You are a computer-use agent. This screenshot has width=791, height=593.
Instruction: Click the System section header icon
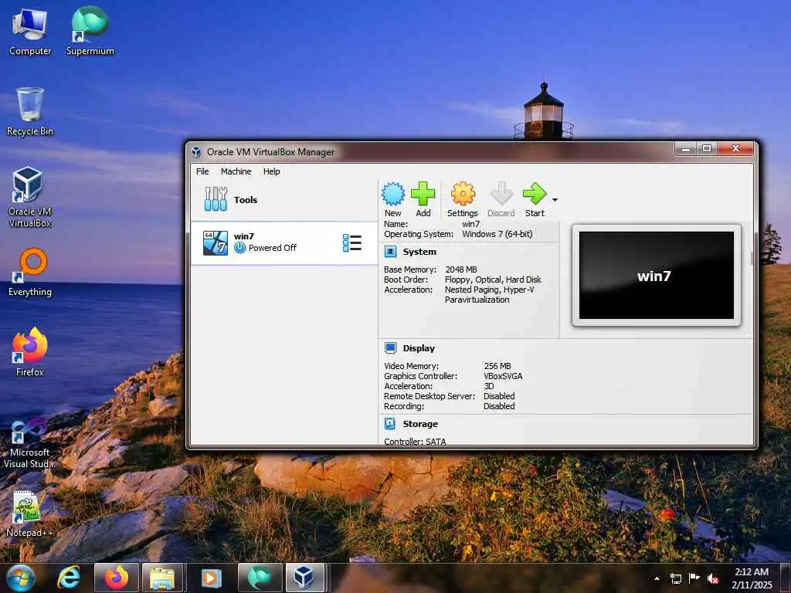tap(390, 252)
